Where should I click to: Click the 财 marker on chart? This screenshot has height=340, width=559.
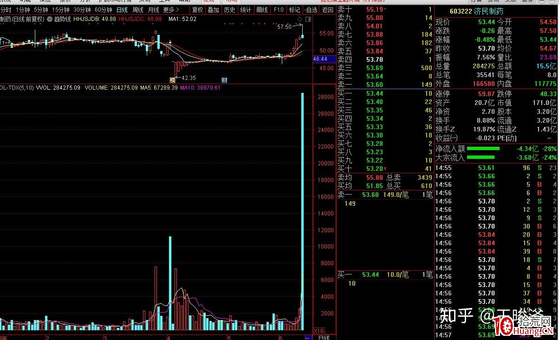click(224, 80)
